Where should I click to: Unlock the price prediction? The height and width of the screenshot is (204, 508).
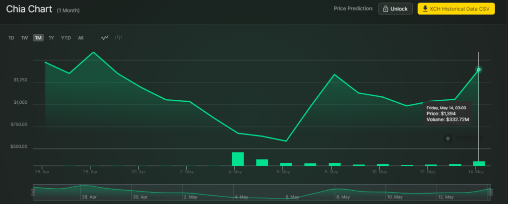click(395, 9)
